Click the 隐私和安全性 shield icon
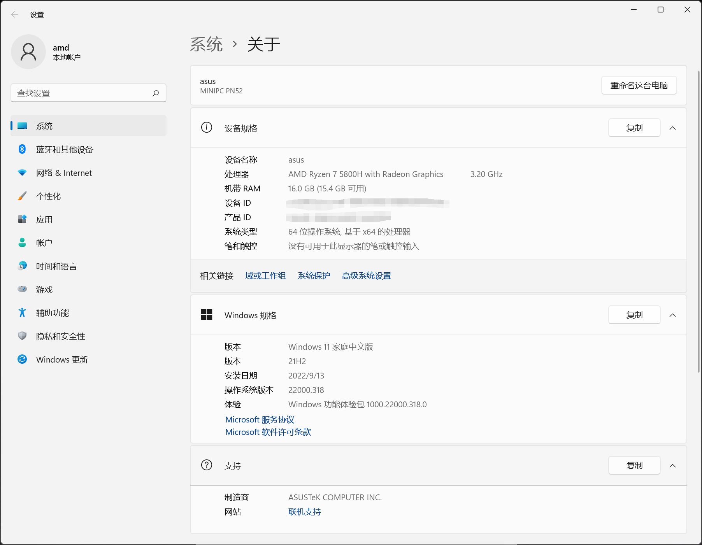Image resolution: width=702 pixels, height=545 pixels. (x=22, y=336)
